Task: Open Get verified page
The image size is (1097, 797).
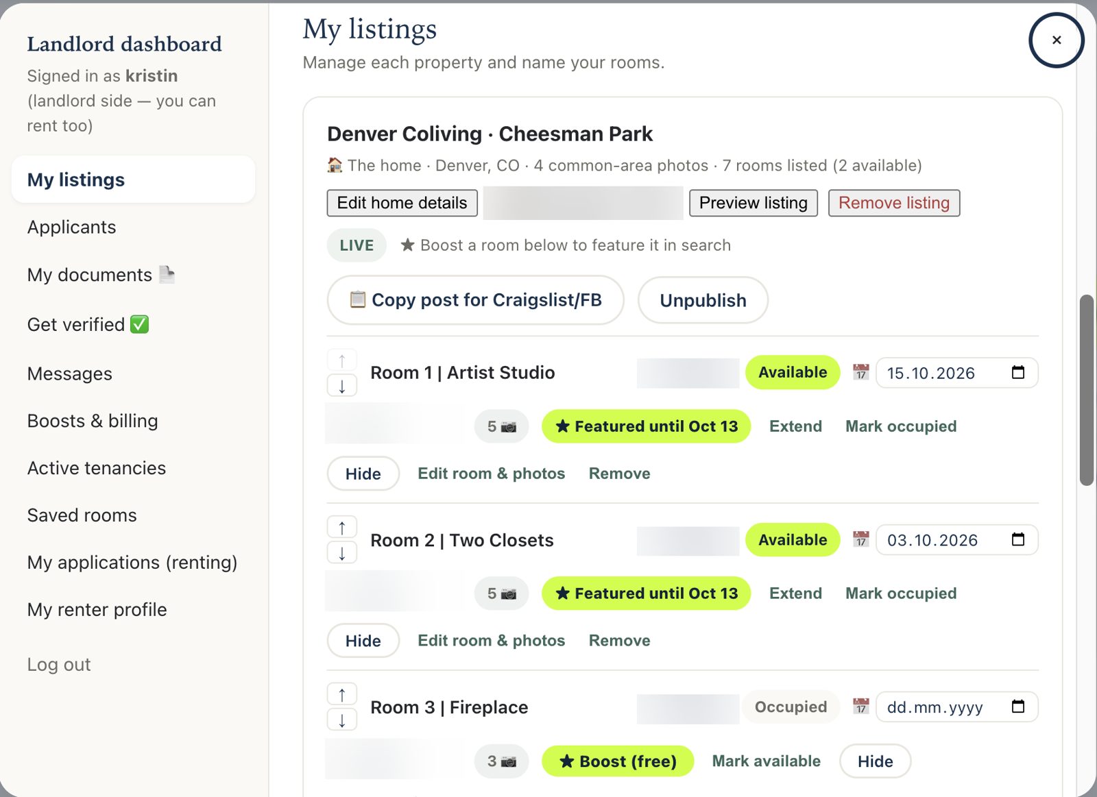Action: point(88,324)
